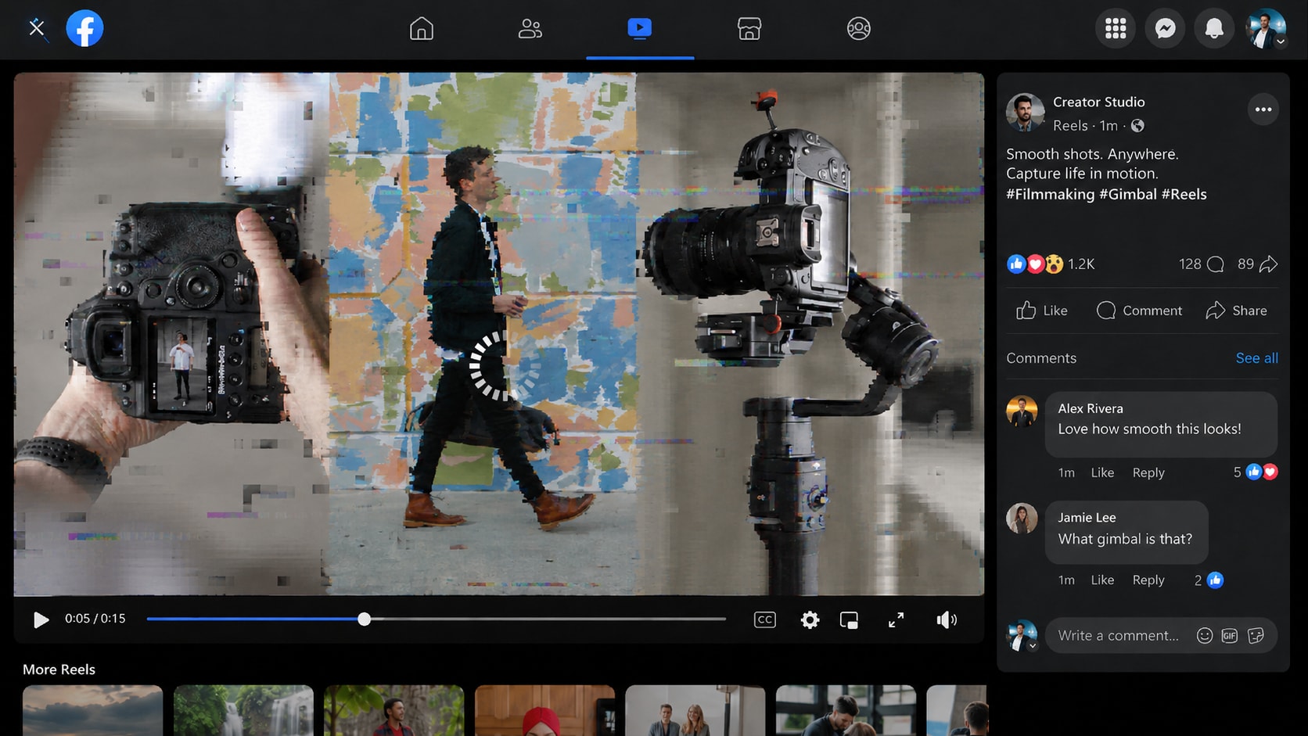The image size is (1308, 736).
Task: Open the Marketplace tab
Action: [x=749, y=29]
